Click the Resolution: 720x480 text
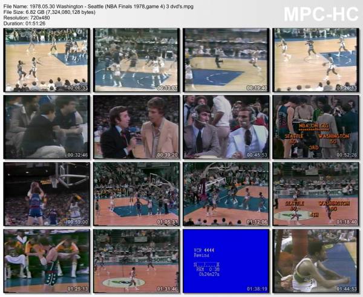This screenshot has height=297, width=363. (x=27, y=18)
